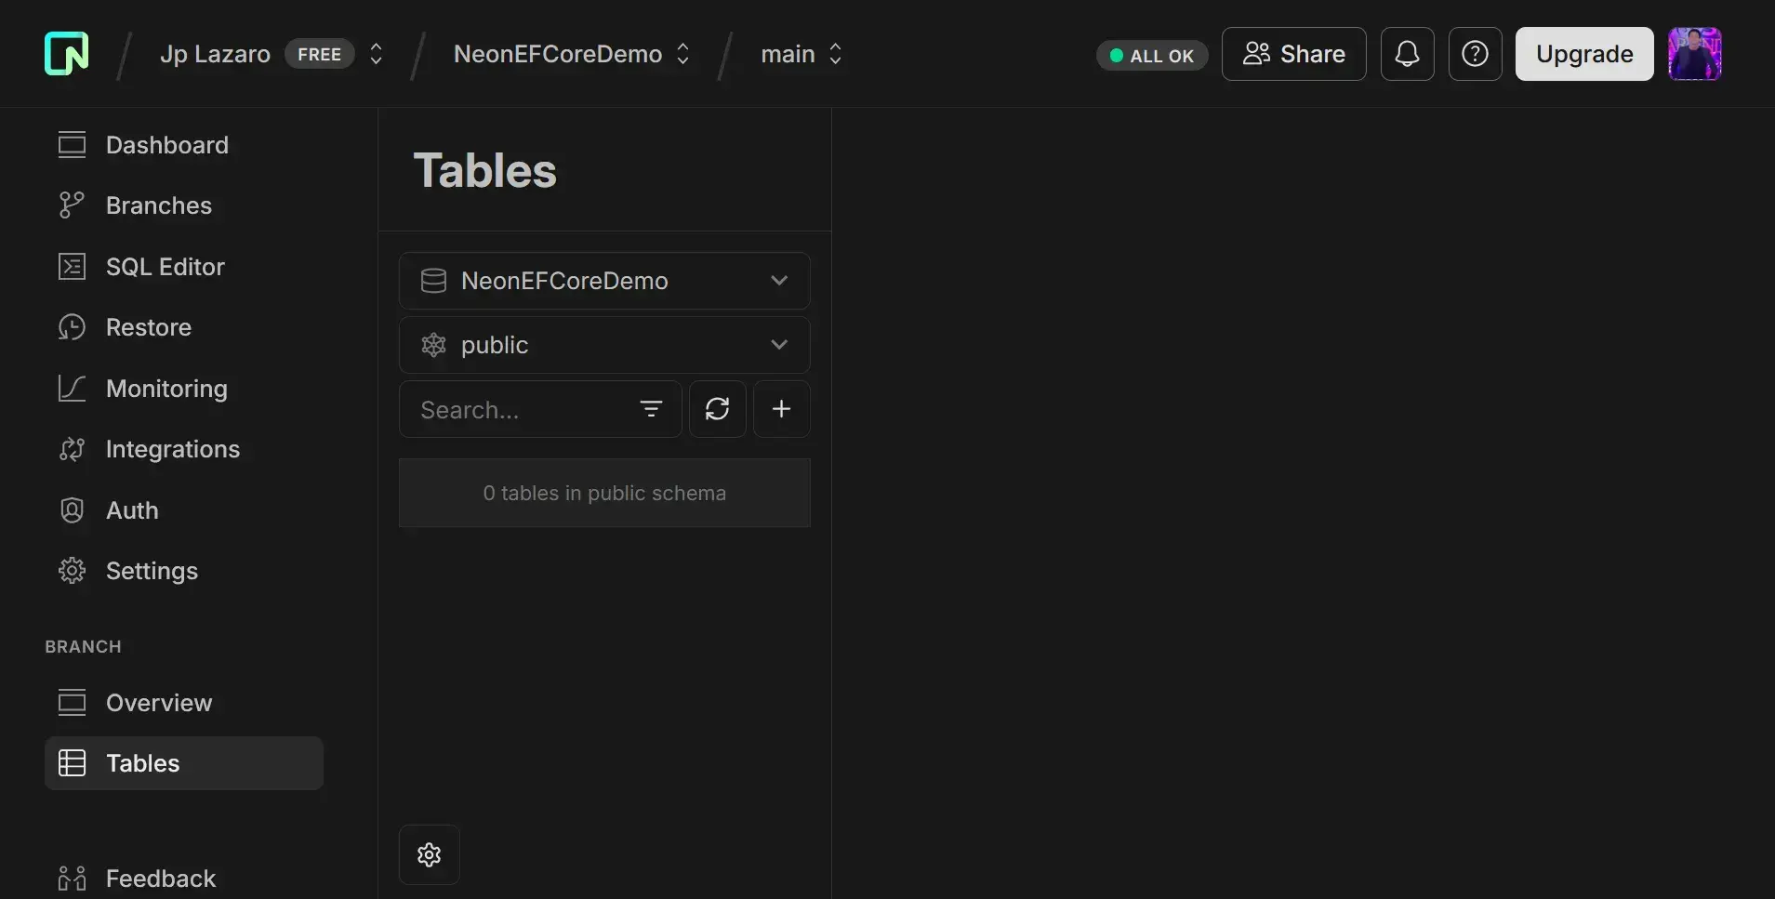Screen dimensions: 1775x899
Task: Click the Auth shield icon
Action: [72, 510]
